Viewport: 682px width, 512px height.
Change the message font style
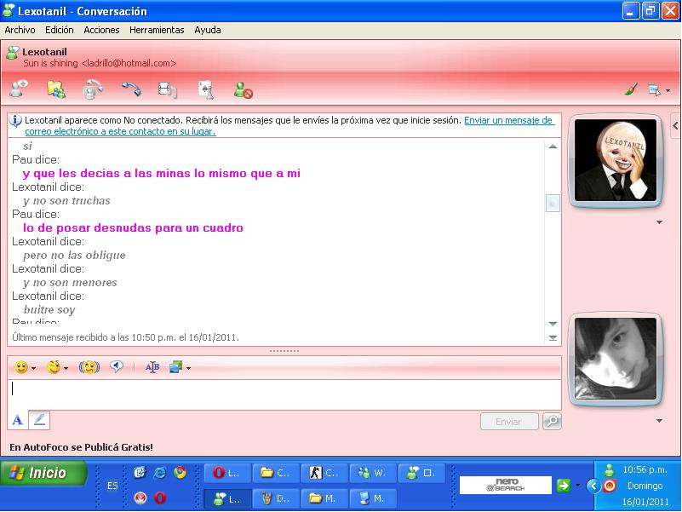(x=152, y=367)
